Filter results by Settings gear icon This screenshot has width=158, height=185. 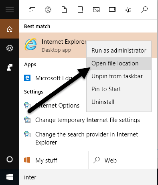click(48, 10)
